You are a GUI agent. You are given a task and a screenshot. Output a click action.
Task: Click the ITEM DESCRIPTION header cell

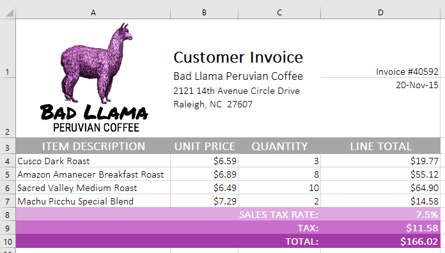[93, 146]
